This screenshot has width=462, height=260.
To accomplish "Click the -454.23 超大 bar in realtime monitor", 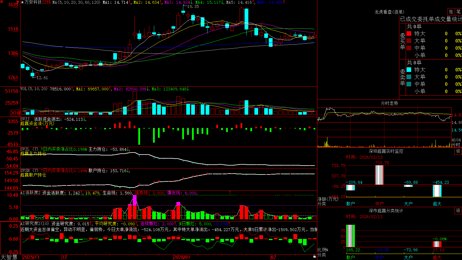I will click(x=437, y=191).
